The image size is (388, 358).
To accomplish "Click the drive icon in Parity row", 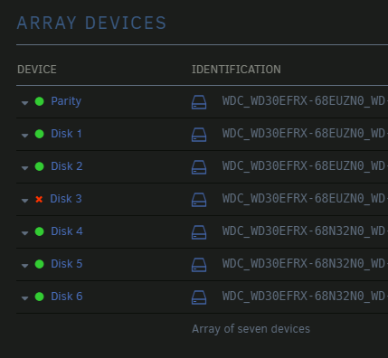I will click(x=199, y=102).
